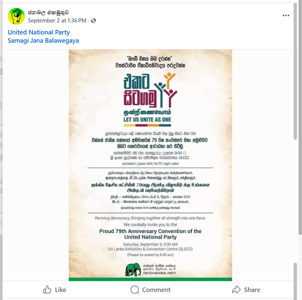Open the September 2 at 1:36 PM timestamp
Viewport: 302px width, 300px height.
(57, 21)
